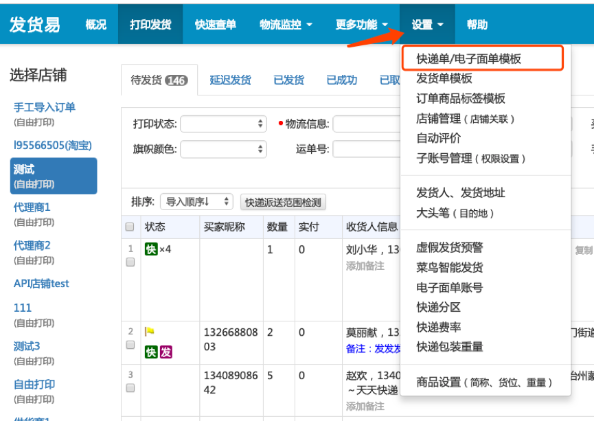Open 快速查单 in top navigation
Screen dimensions: 594x421
point(216,25)
